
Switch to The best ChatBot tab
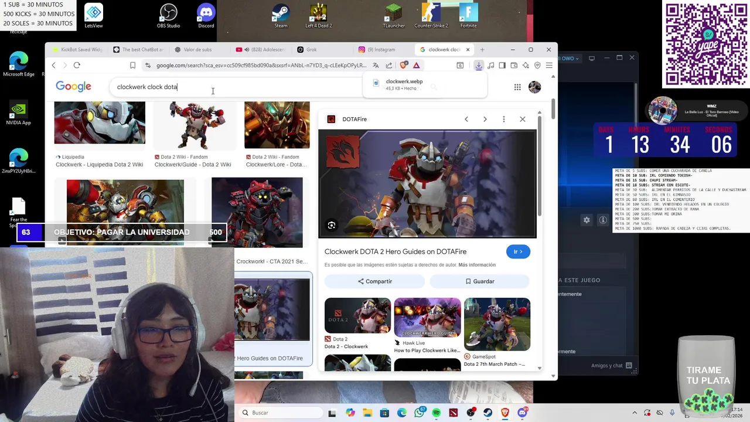pyautogui.click(x=138, y=50)
